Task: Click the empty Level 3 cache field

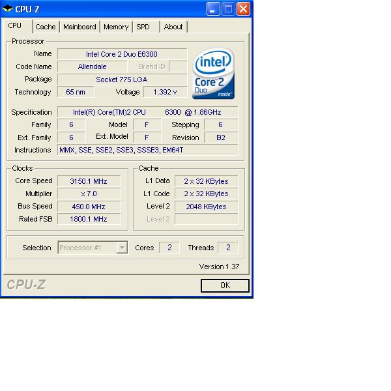Action: pyautogui.click(x=206, y=219)
